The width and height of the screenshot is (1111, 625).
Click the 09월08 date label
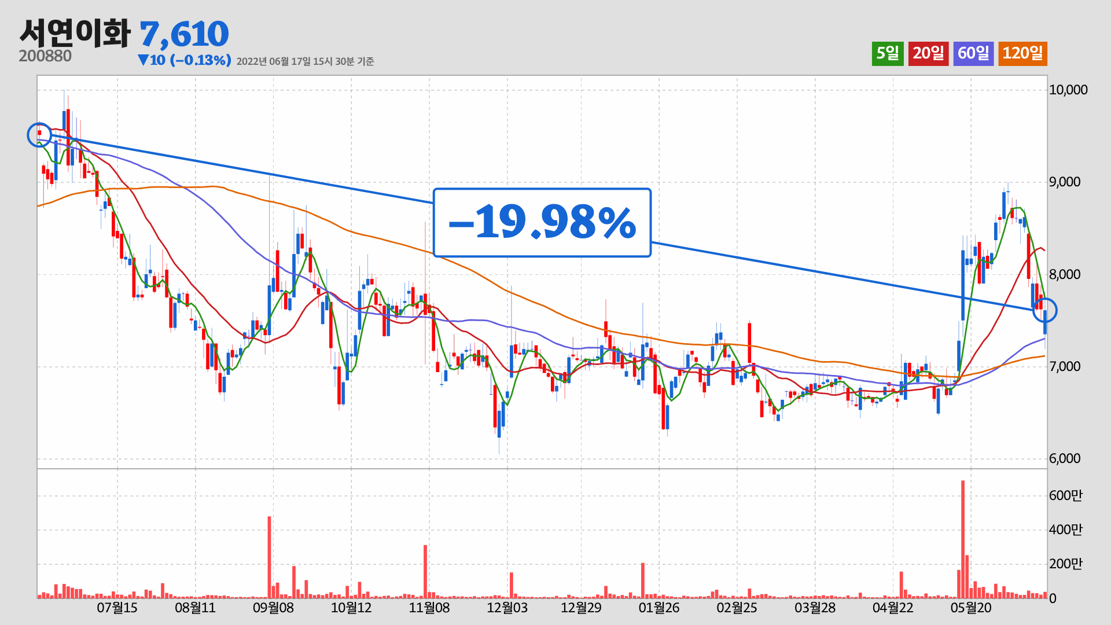273,608
